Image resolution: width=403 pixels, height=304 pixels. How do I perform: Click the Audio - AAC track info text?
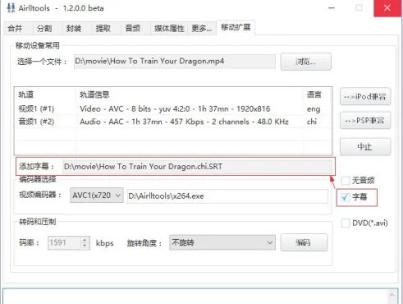pyautogui.click(x=184, y=122)
